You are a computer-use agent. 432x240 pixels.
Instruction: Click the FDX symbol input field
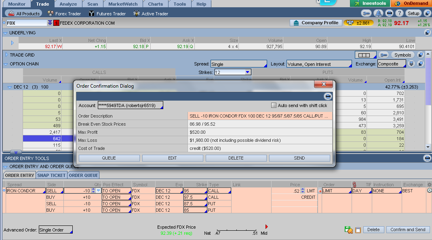(26, 23)
